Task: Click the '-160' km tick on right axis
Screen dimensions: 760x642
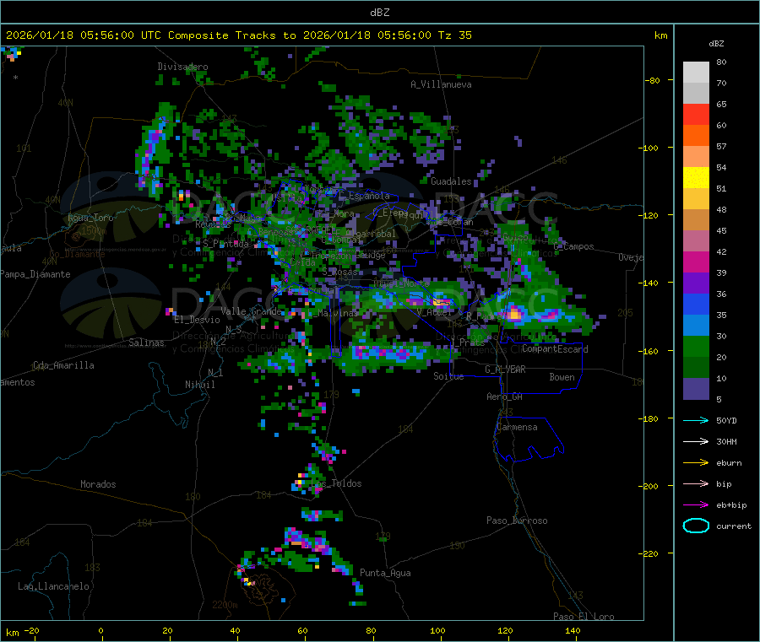Action: pyautogui.click(x=649, y=351)
